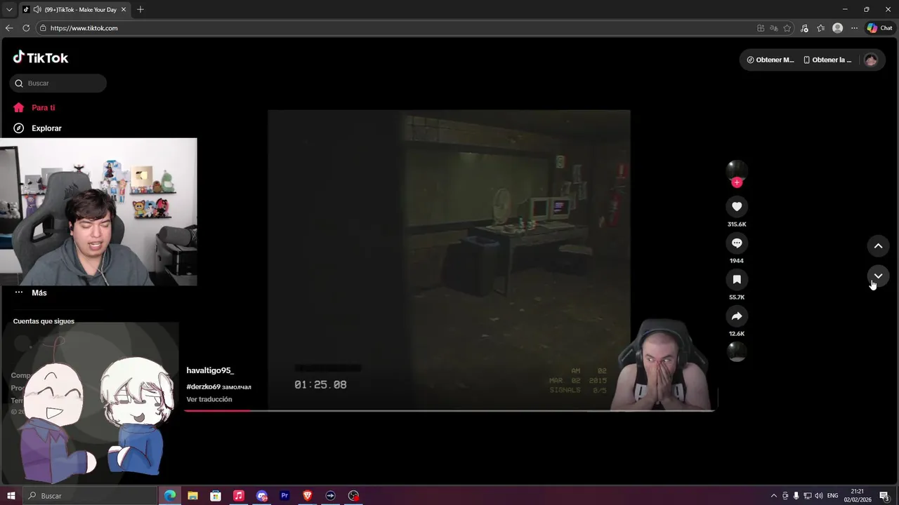This screenshot has width=899, height=505.
Task: Open the Windows Start menu
Action: point(11,496)
